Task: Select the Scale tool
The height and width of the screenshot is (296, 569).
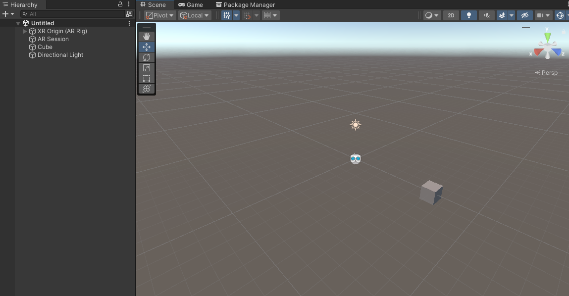Action: (x=147, y=68)
